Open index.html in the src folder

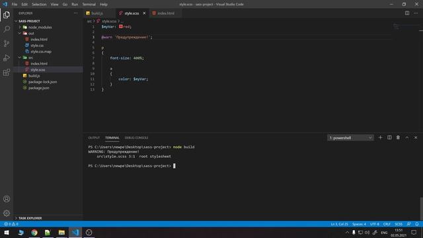[x=39, y=63]
